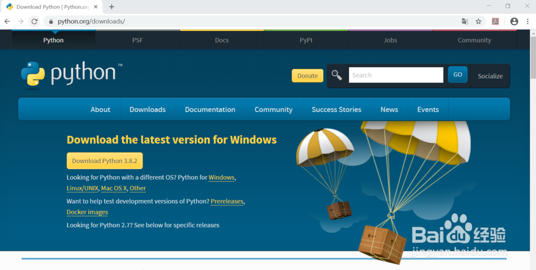Click the browser back arrow
536x270 pixels.
point(7,21)
